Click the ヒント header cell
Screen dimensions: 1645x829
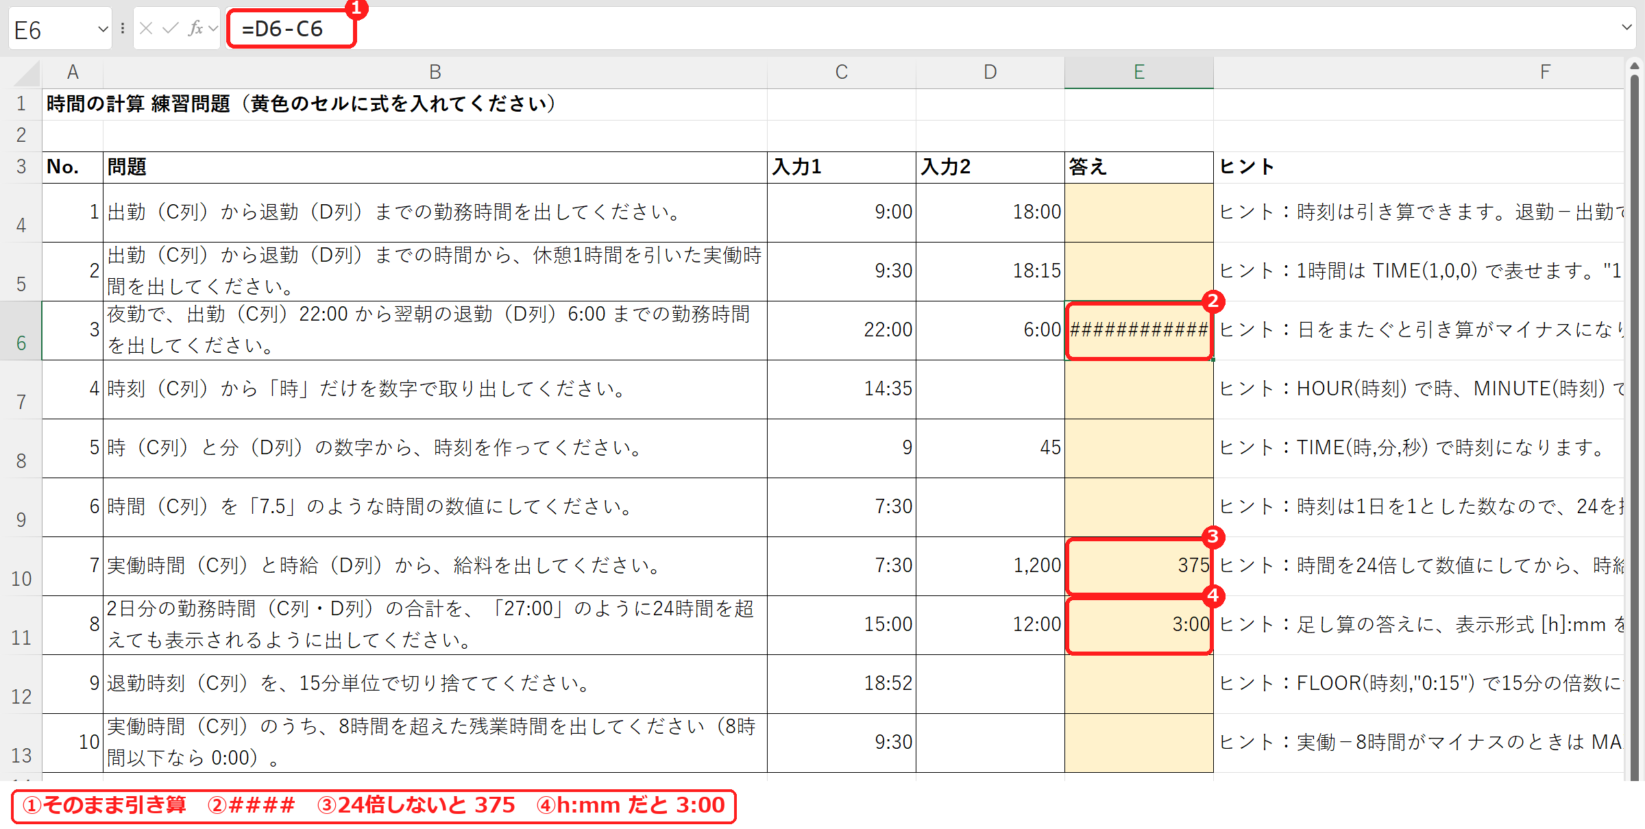[1419, 167]
